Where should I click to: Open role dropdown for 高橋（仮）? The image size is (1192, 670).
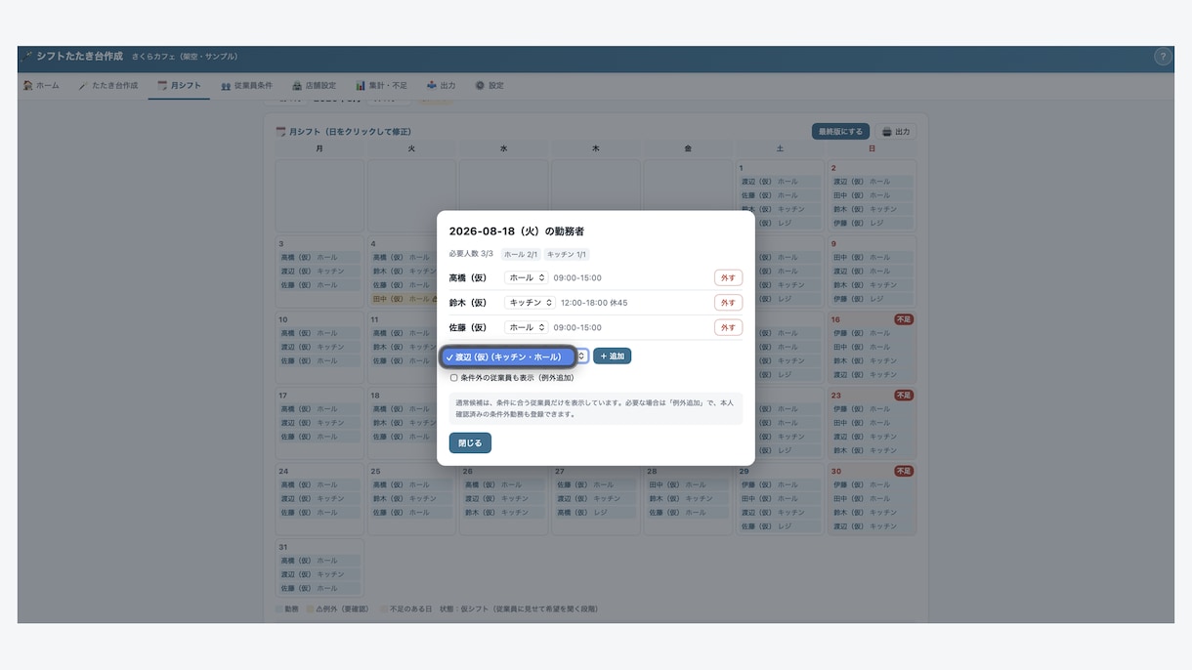tap(526, 277)
